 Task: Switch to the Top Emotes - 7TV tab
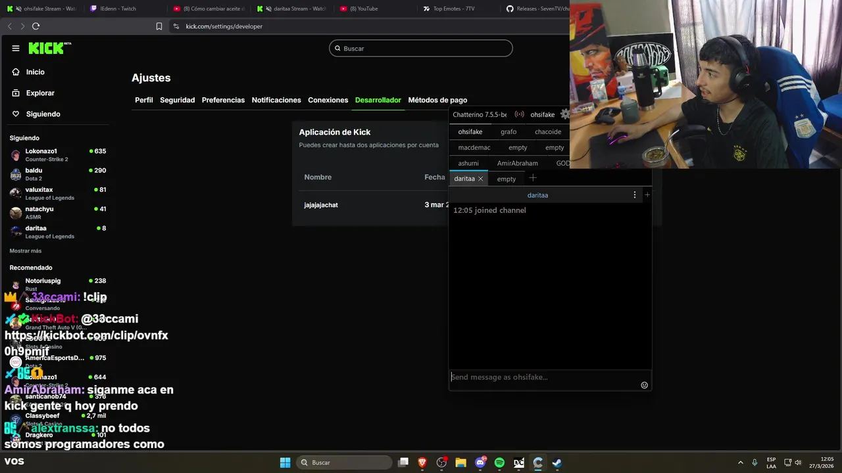pyautogui.click(x=459, y=9)
